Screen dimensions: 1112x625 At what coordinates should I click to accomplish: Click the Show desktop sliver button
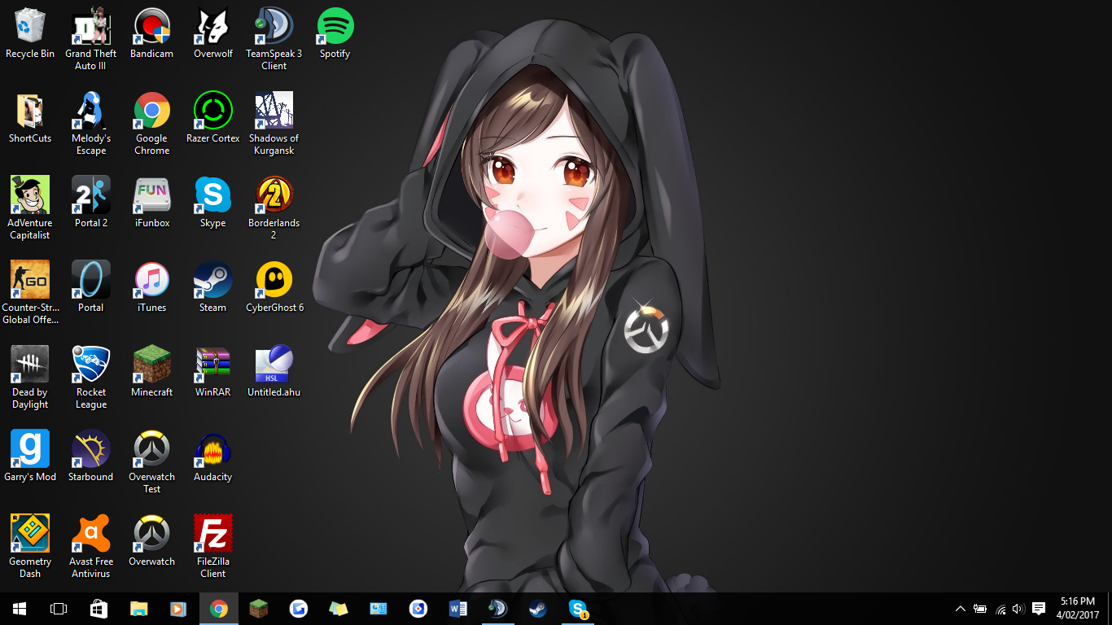coord(1110,609)
